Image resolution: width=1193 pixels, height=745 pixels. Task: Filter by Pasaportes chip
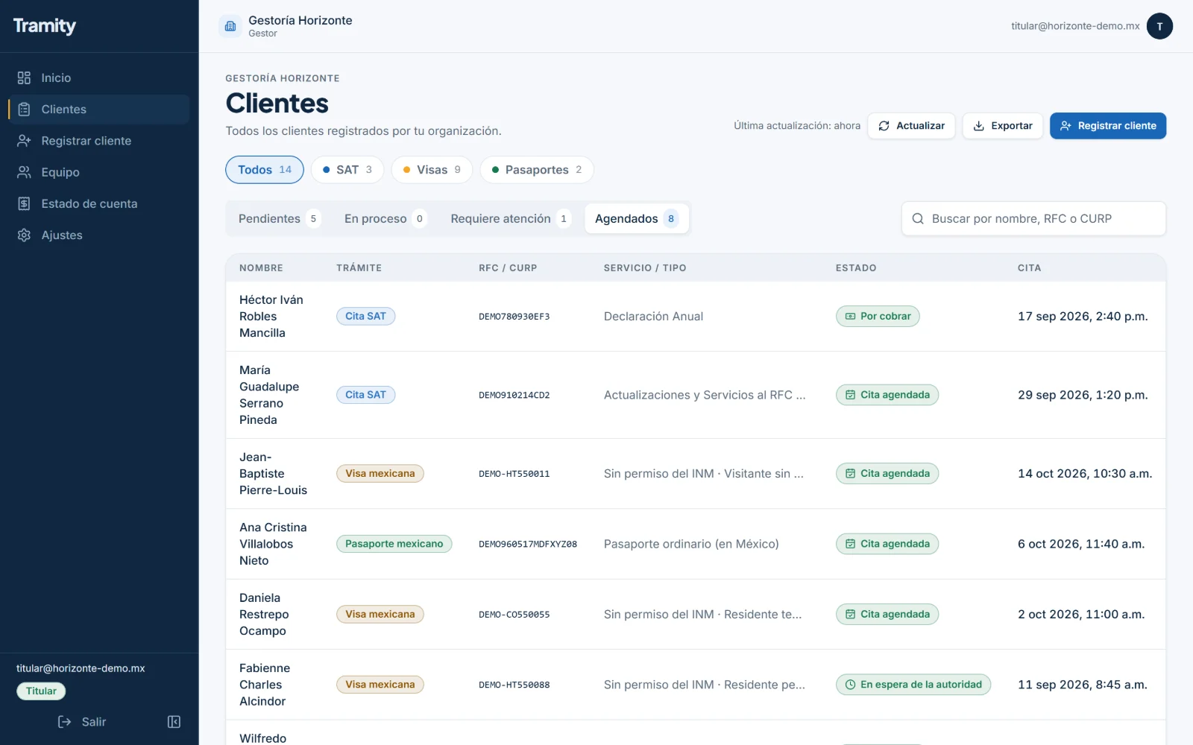(537, 170)
